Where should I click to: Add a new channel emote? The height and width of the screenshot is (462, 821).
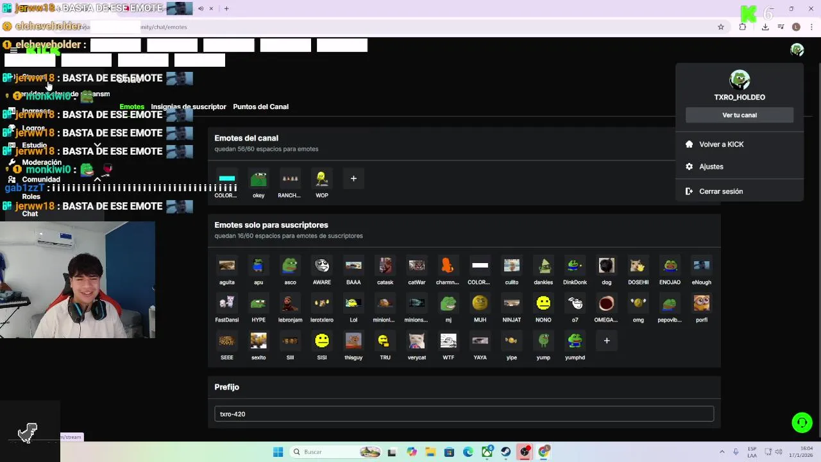353,179
